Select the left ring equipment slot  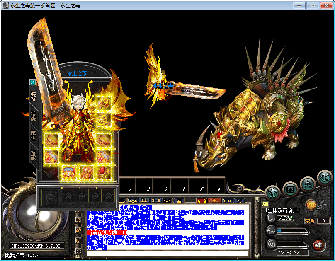[x=51, y=157]
